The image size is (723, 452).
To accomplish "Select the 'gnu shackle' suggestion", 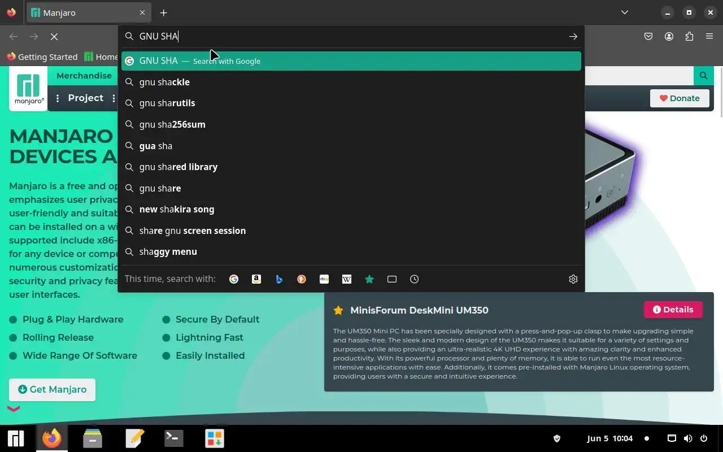I will click(x=351, y=82).
